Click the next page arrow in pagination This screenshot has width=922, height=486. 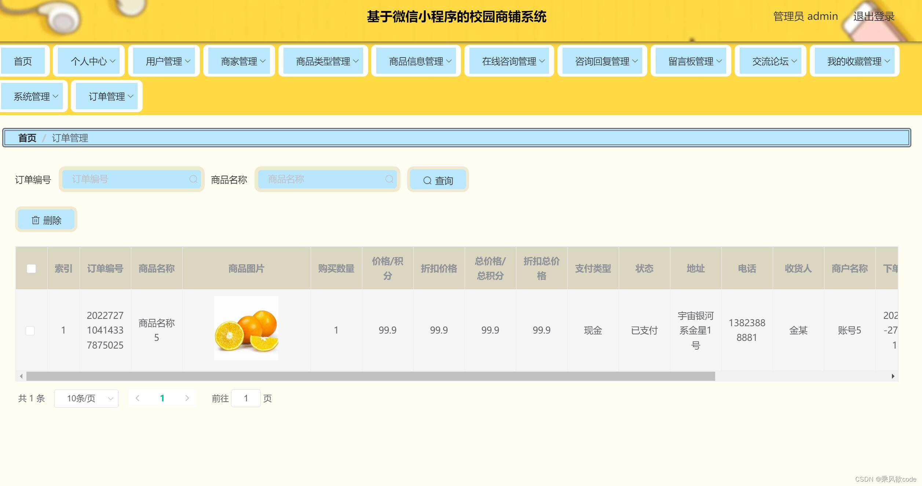[187, 398]
